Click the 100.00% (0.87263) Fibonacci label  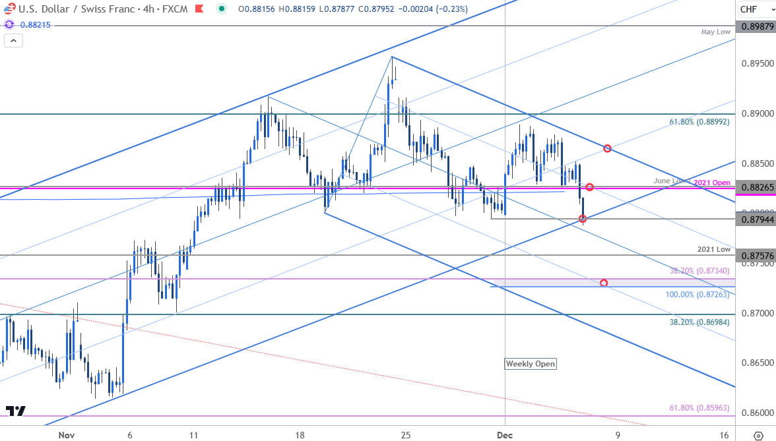pyautogui.click(x=697, y=295)
